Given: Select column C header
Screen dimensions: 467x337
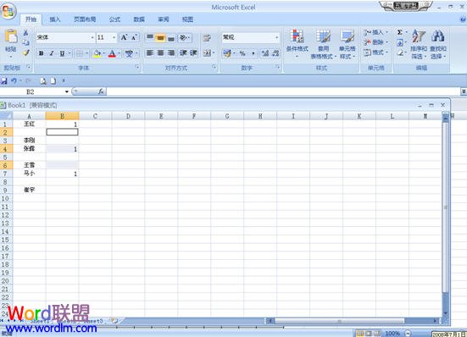Looking at the screenshot, I should (x=95, y=116).
